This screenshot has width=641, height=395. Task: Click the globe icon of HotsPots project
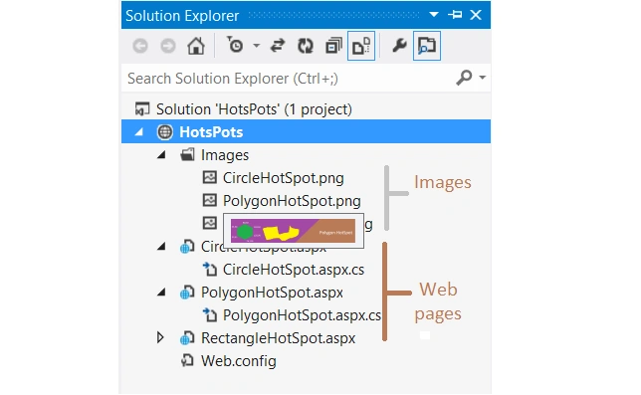tap(165, 132)
